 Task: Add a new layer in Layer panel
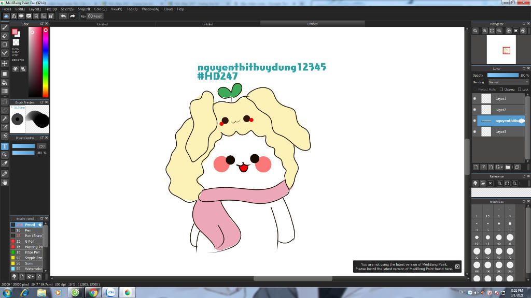(476, 167)
